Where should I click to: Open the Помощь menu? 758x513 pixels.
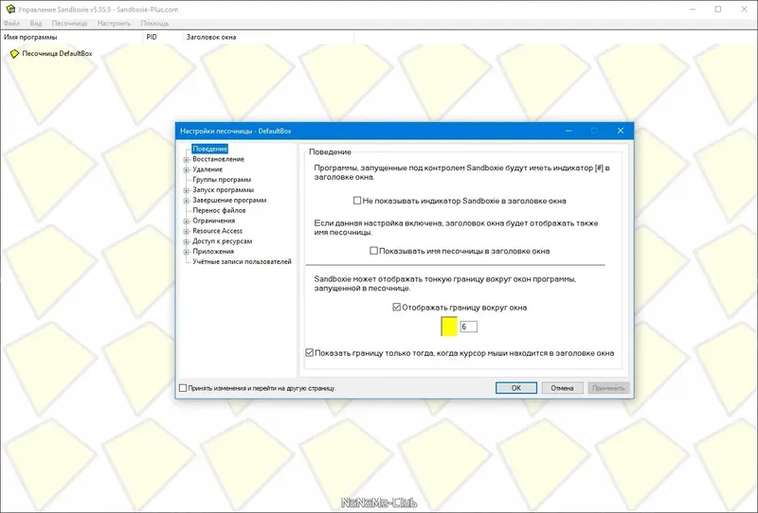pyautogui.click(x=154, y=23)
